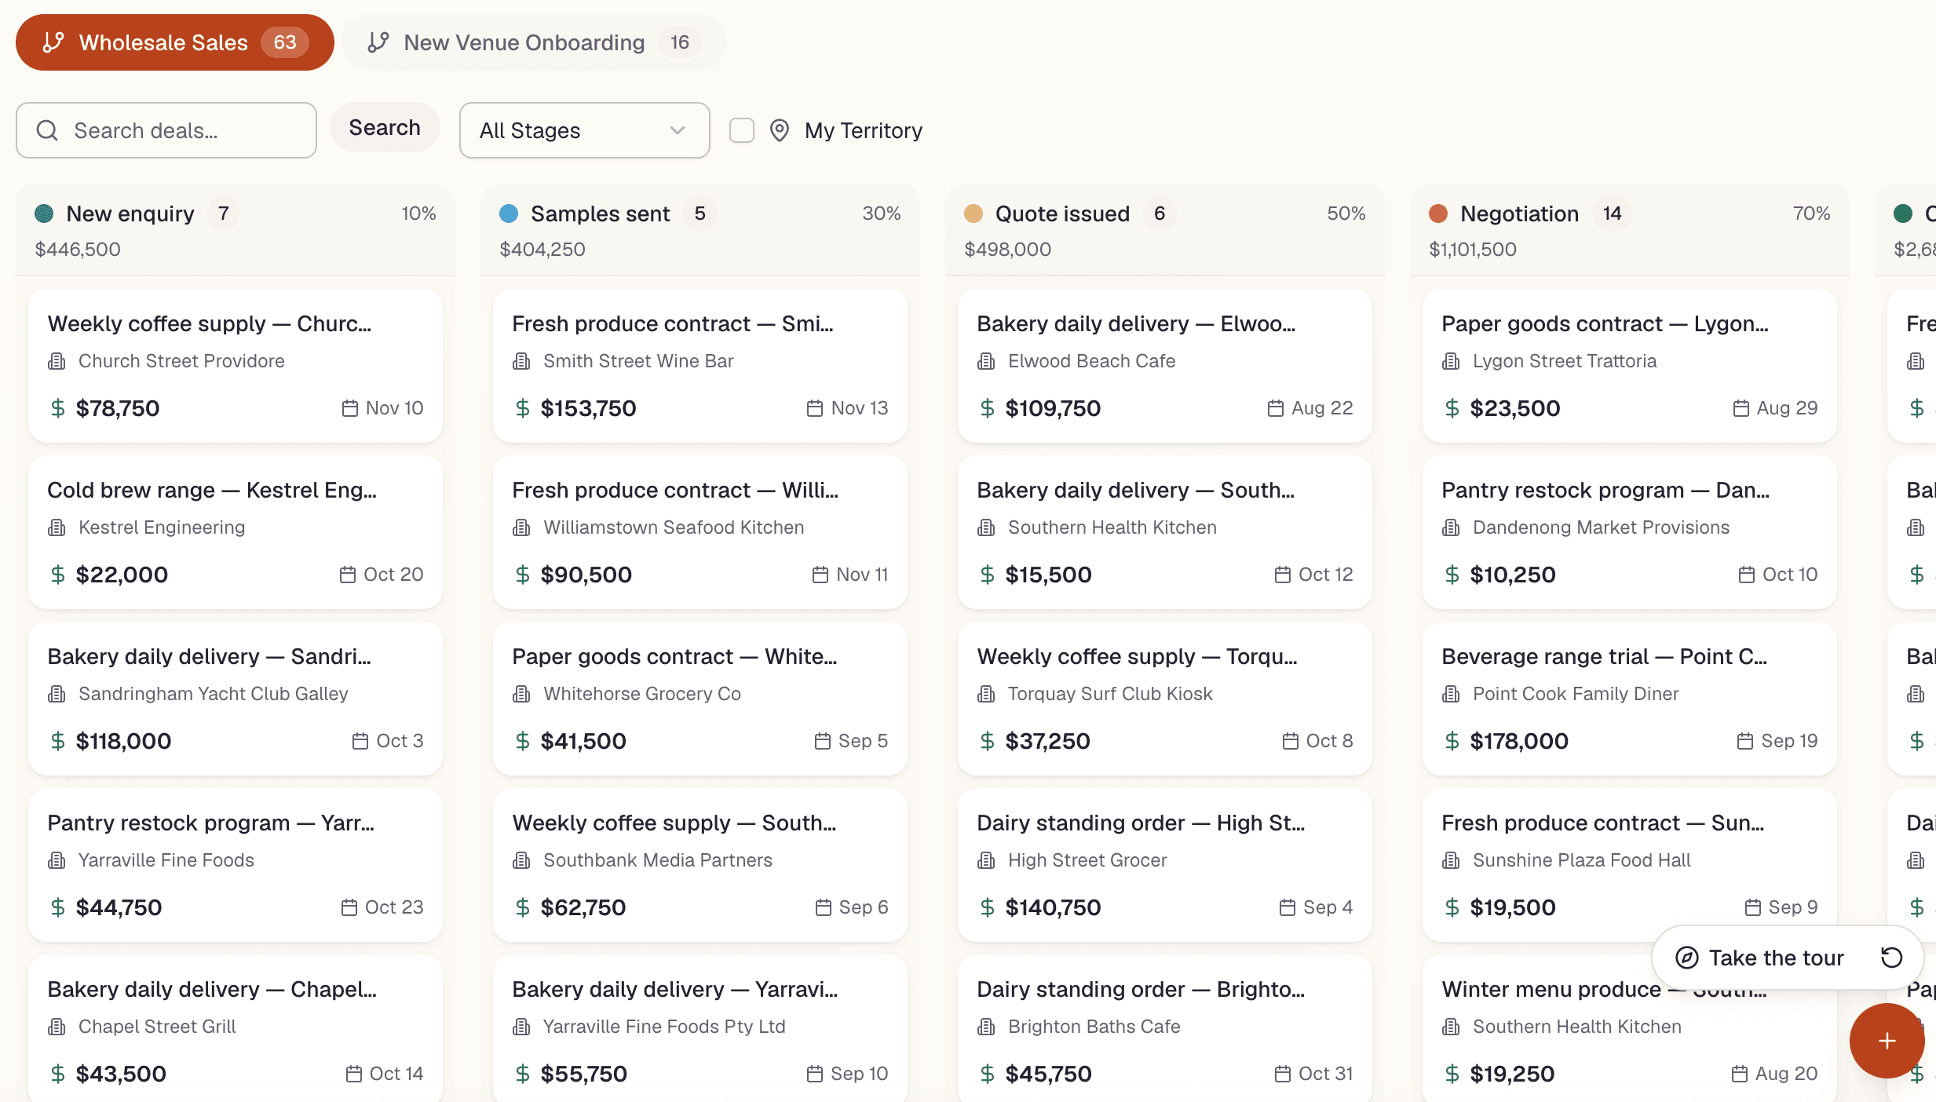This screenshot has height=1102, width=1936.
Task: Click the compass icon in Take the tour
Action: click(x=1686, y=958)
